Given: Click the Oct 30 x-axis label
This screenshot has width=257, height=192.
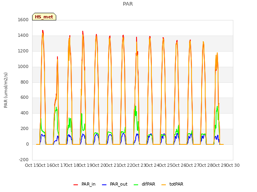Looking at the screenshot, I should 233,165.
